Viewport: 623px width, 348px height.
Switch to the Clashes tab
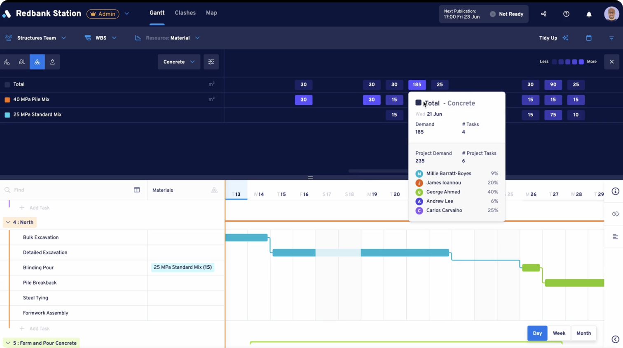pyautogui.click(x=185, y=13)
